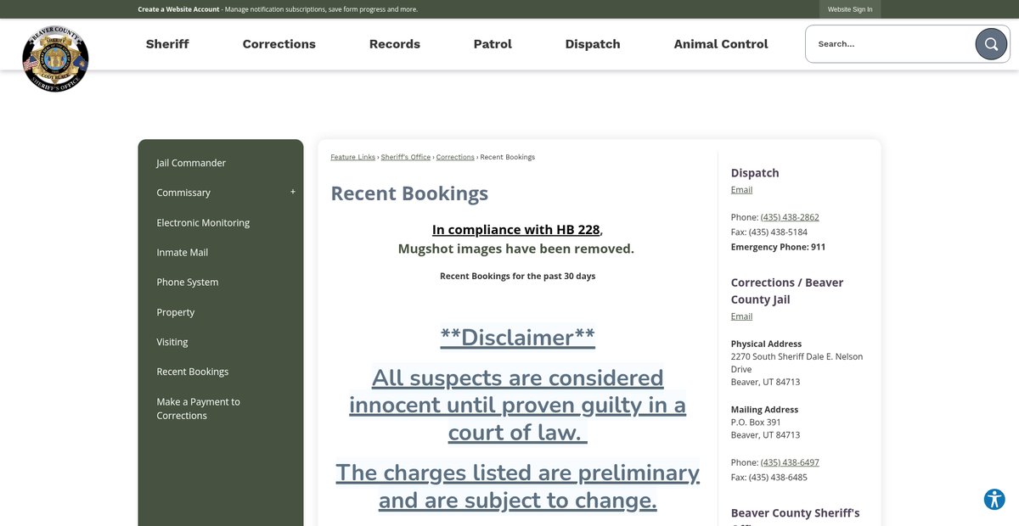Click Create a Website Account link
Viewport: 1019px width, 526px height.
pyautogui.click(x=178, y=9)
